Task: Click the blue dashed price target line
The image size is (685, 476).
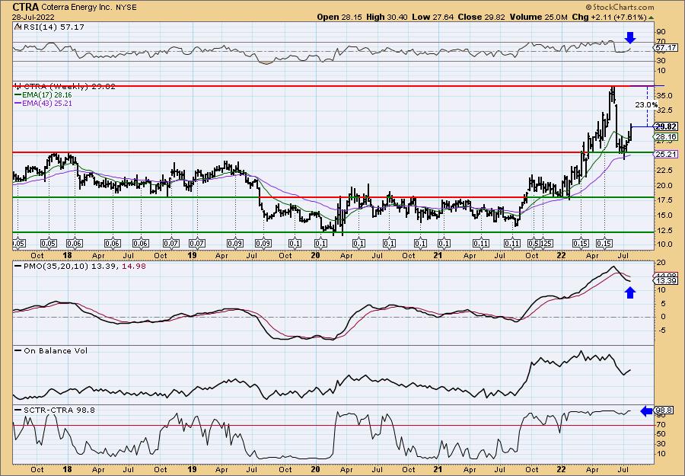Action: [x=646, y=106]
